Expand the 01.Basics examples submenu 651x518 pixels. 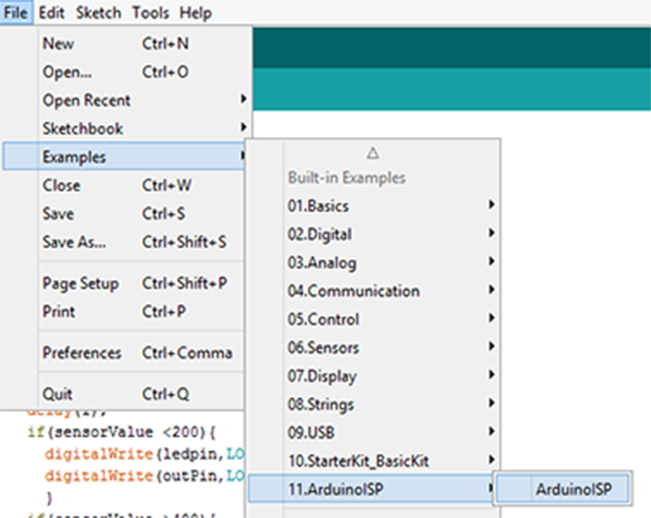(x=318, y=206)
